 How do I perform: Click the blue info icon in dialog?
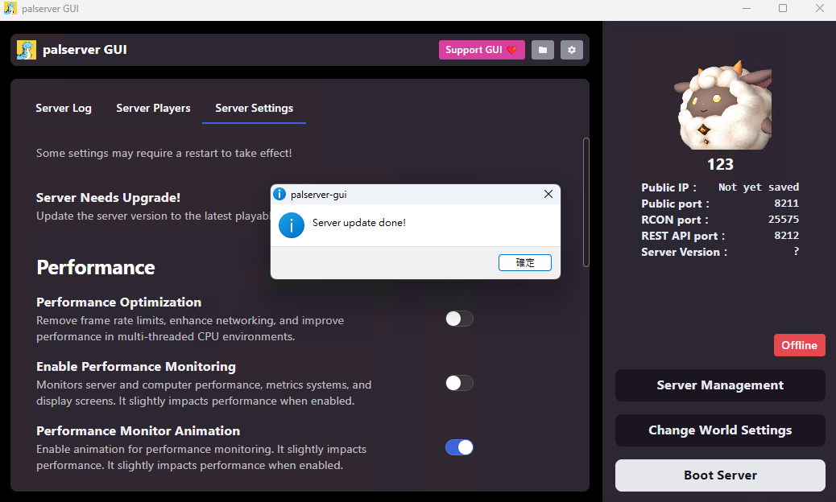click(x=291, y=225)
